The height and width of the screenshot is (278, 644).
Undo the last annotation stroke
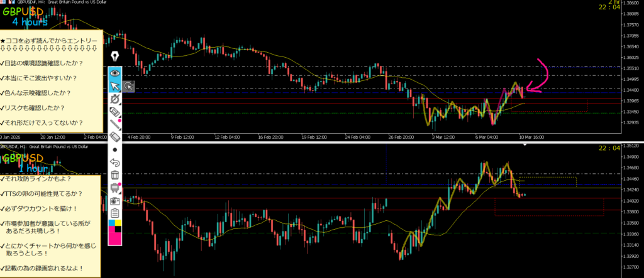click(115, 163)
